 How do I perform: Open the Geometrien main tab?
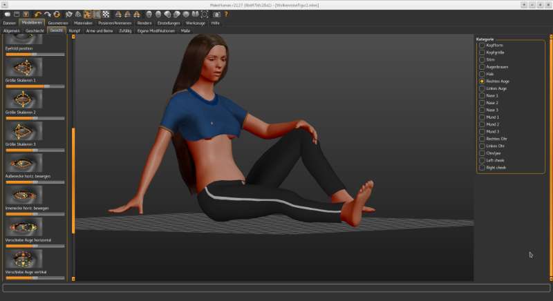tap(58, 23)
